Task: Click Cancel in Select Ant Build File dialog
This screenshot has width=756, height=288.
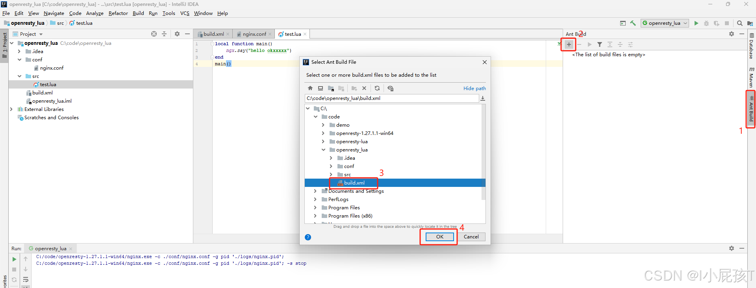Action: (x=471, y=237)
